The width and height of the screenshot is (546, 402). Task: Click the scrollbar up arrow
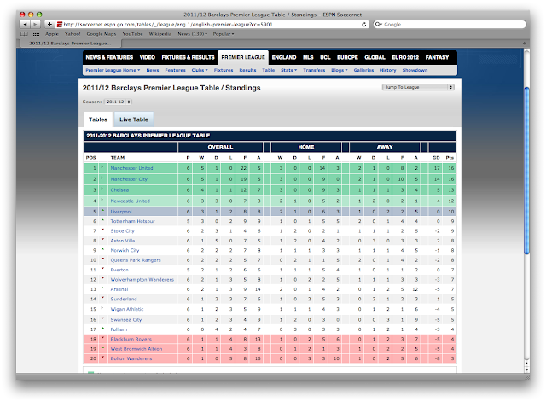point(527,364)
